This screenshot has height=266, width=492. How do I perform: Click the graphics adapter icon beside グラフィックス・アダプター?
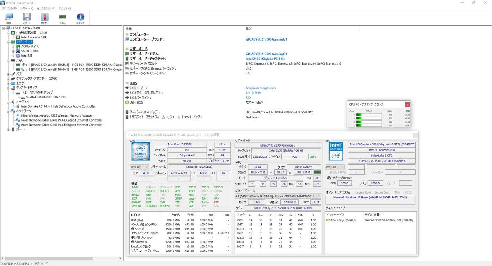(x=14, y=79)
